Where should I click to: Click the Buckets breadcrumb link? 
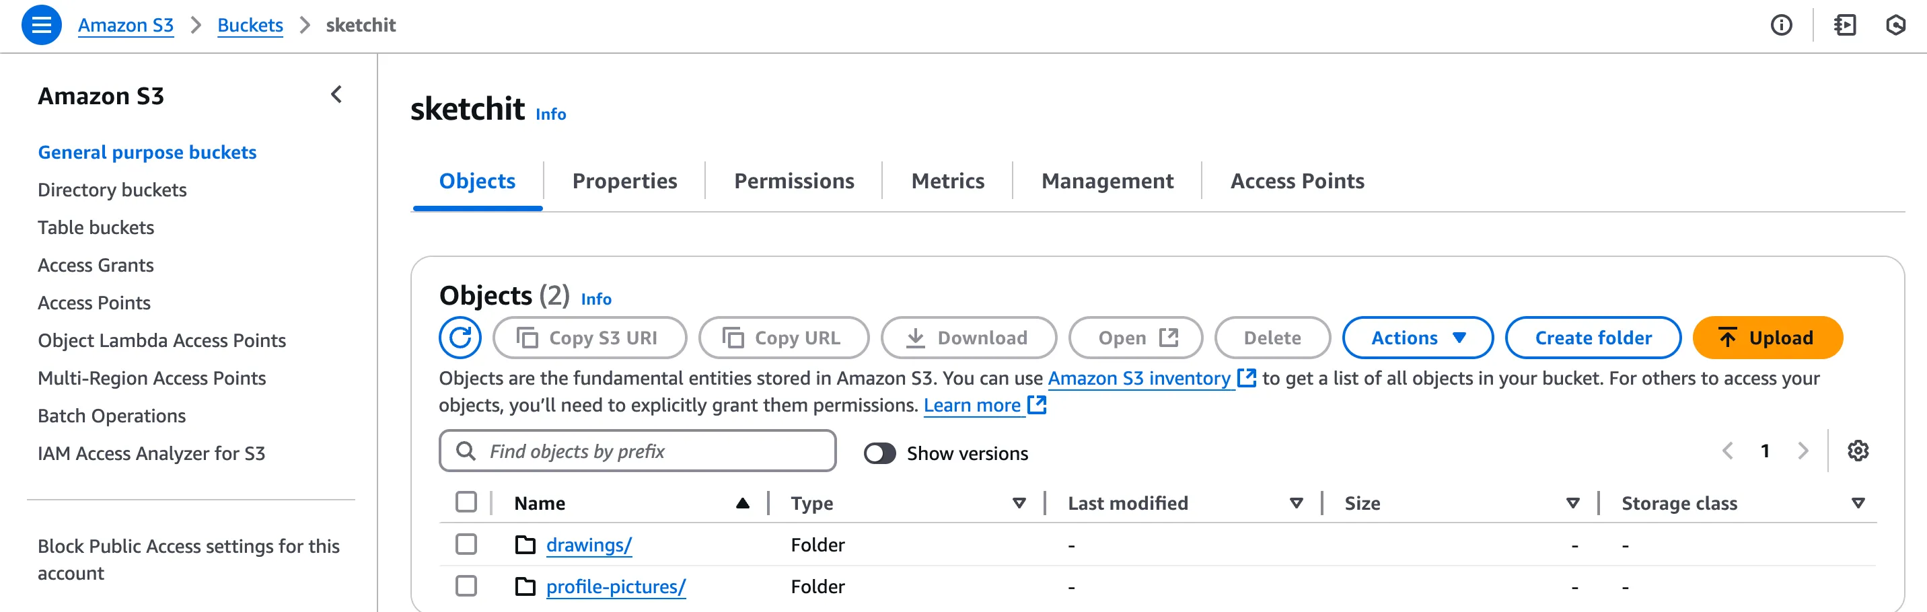(x=250, y=26)
